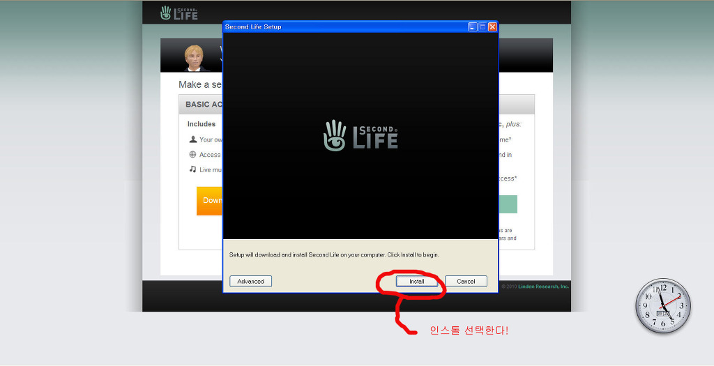Image resolution: width=714 pixels, height=366 pixels.
Task: Click the green button on the webpage
Action: coord(508,204)
